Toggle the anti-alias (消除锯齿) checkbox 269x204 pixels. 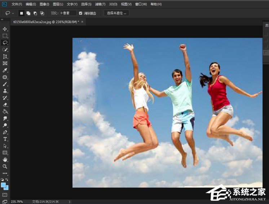pos(81,13)
